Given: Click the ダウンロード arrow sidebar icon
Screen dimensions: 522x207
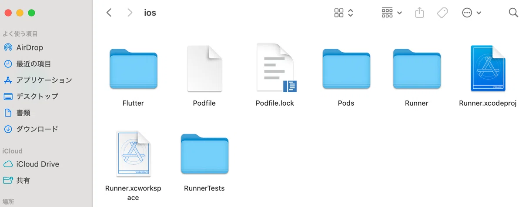Looking at the screenshot, I should pyautogui.click(x=8, y=129).
